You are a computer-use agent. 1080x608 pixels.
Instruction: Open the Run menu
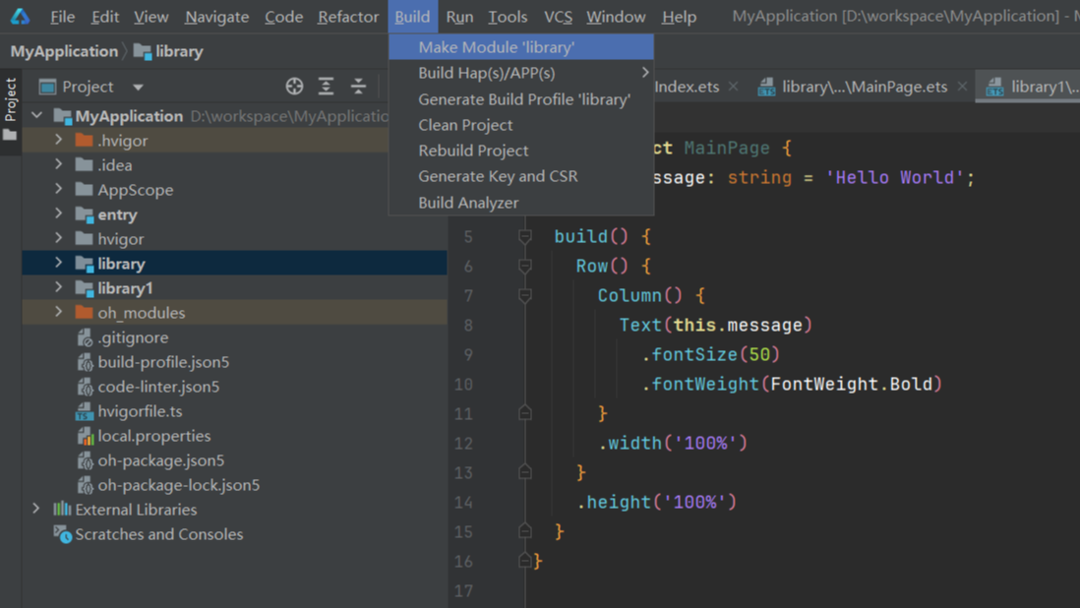459,17
